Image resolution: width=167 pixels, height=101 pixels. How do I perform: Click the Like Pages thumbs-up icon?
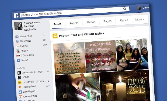click(20, 92)
